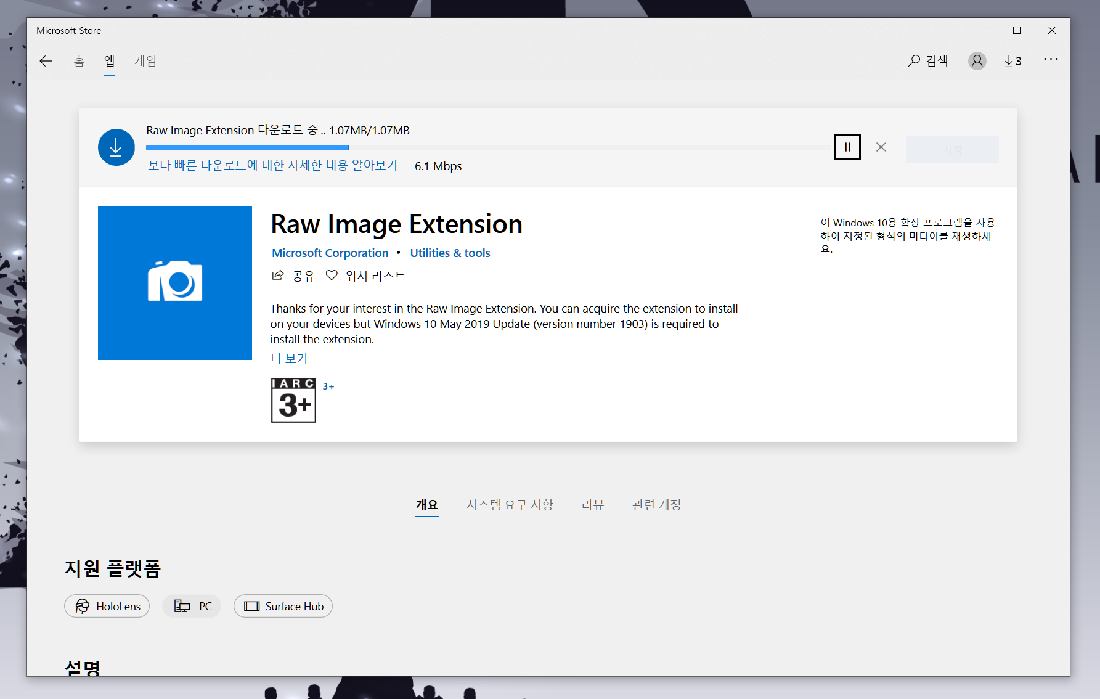Viewport: 1100px width, 699px height.
Task: Close the Microsoft Store window
Action: 1052,30
